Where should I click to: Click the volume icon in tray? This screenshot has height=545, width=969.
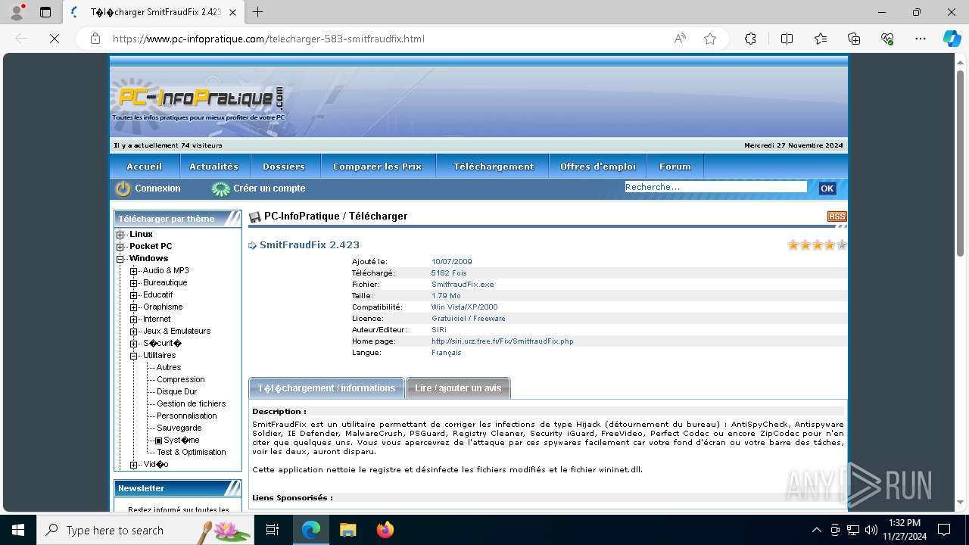pos(871,530)
